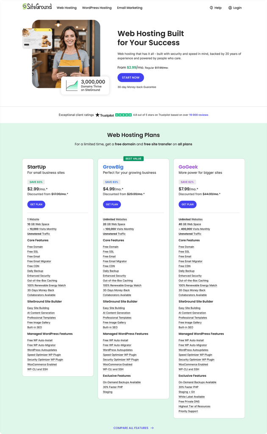Click the Login user icon
The width and height of the screenshot is (267, 434).
click(230, 8)
